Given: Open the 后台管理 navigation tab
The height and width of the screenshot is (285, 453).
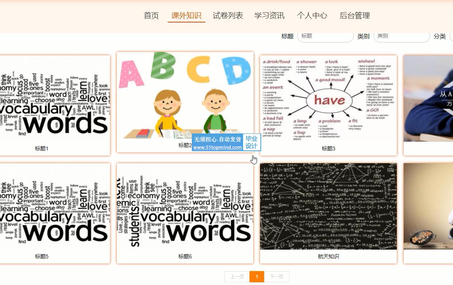Looking at the screenshot, I should [x=355, y=16].
